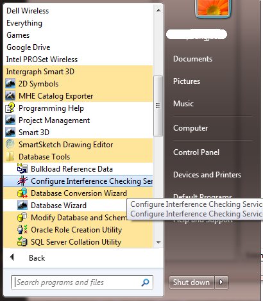Open Oracle Role Creation Utility icon
Image resolution: width=263 pixels, height=301 pixels.
point(22,230)
